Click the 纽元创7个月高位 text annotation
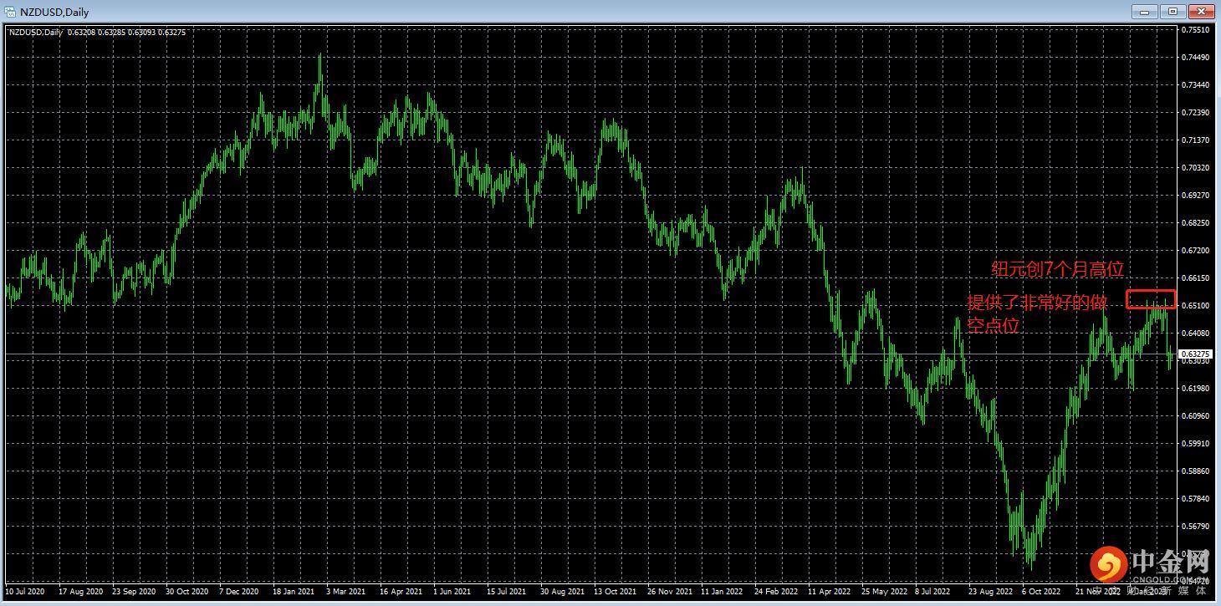The height and width of the screenshot is (606, 1221). pos(1057,269)
